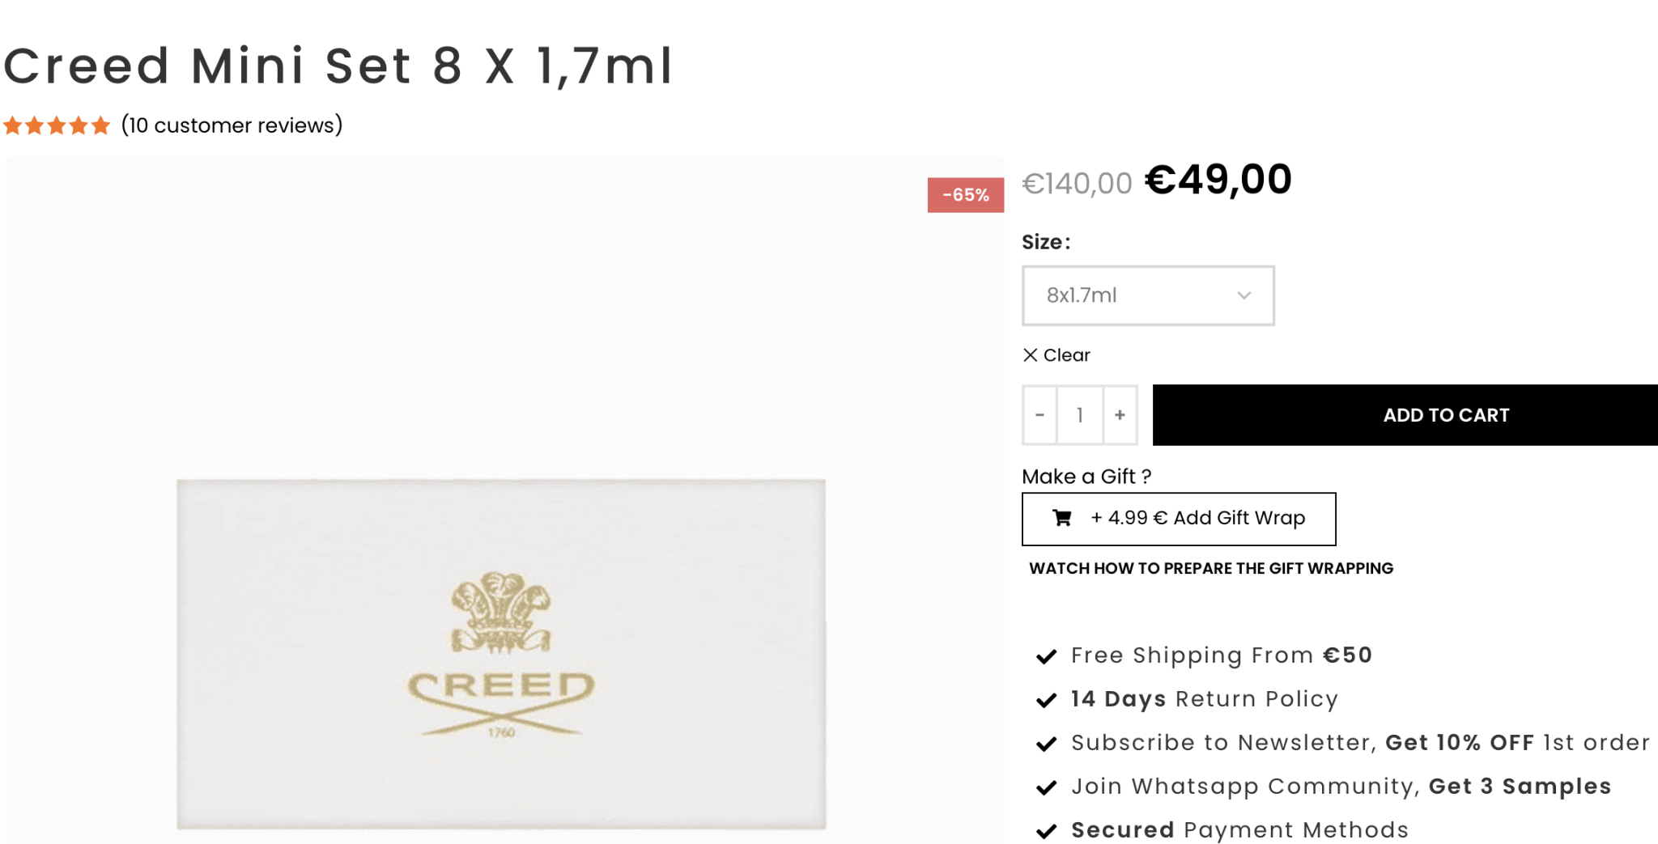The image size is (1658, 844).
Task: Clear the selected size option
Action: pos(1057,355)
